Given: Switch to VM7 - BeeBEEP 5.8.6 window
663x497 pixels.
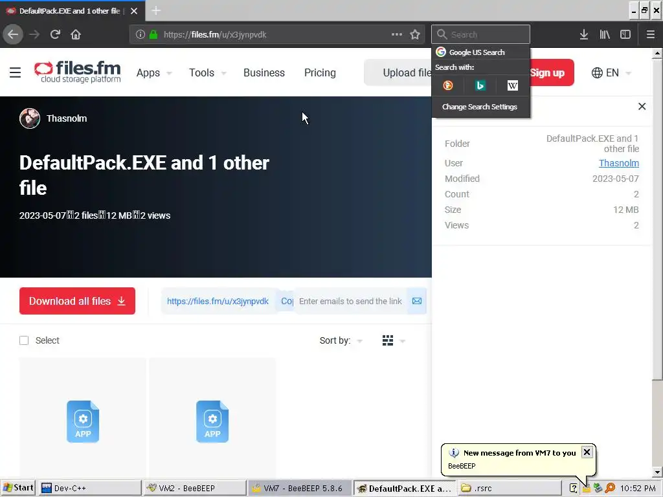Looking at the screenshot, I should 299,488.
